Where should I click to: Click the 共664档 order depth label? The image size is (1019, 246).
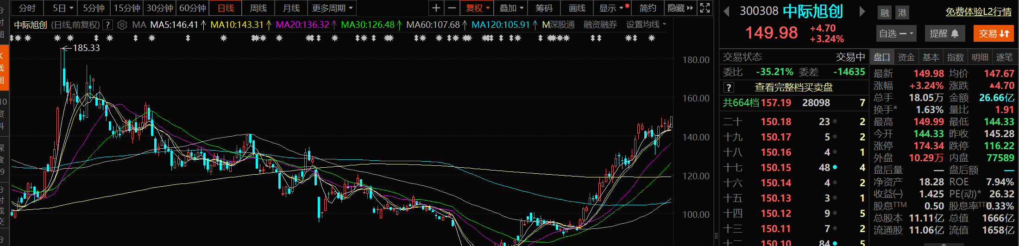(741, 103)
